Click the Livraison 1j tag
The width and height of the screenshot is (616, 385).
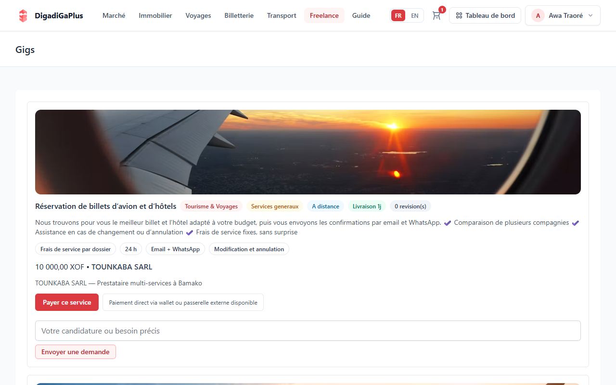pos(367,206)
